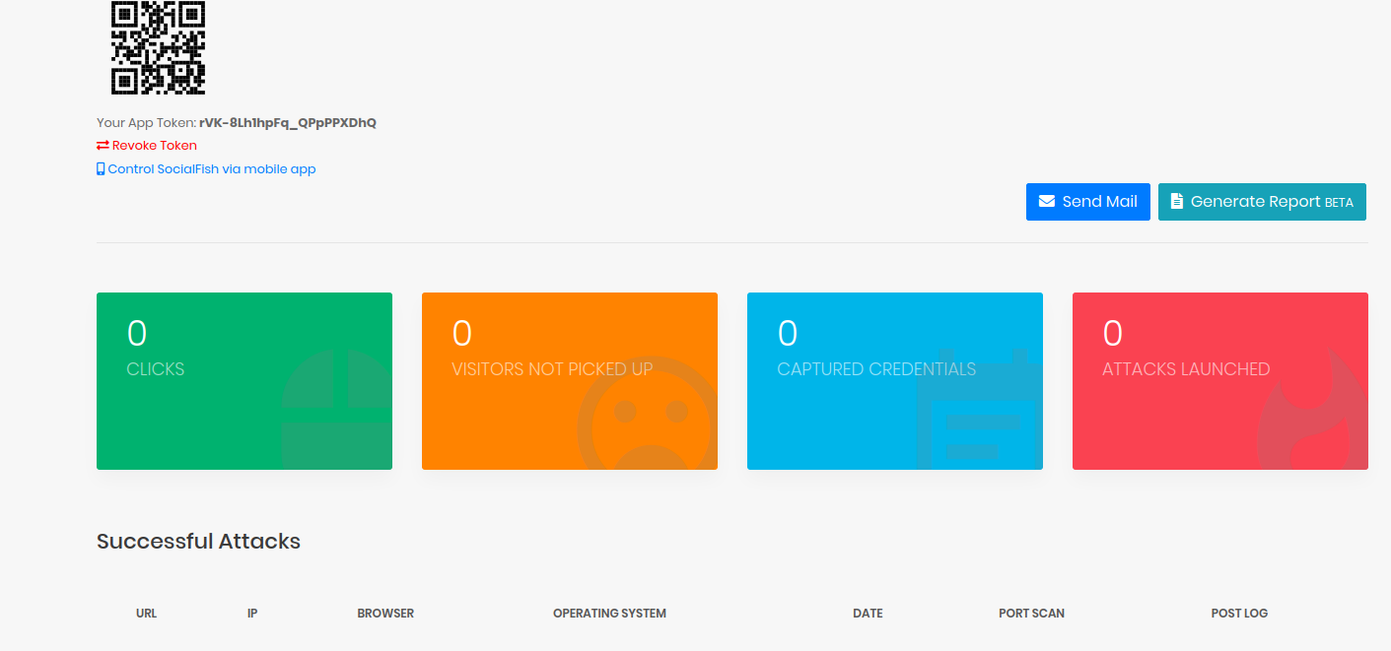1391x651 pixels.
Task: Revoke the app token
Action: coord(147,146)
